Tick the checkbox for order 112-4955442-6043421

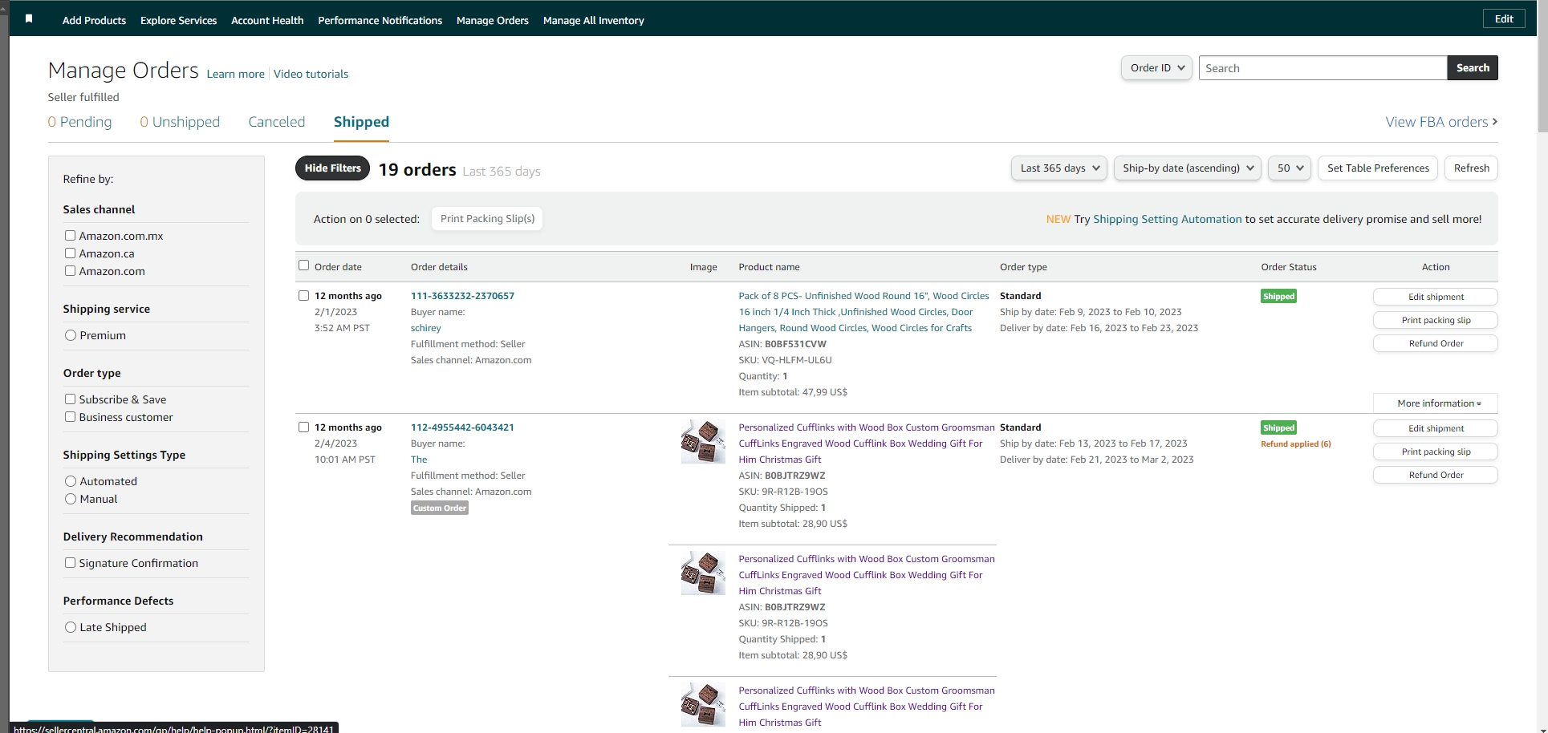tap(303, 427)
